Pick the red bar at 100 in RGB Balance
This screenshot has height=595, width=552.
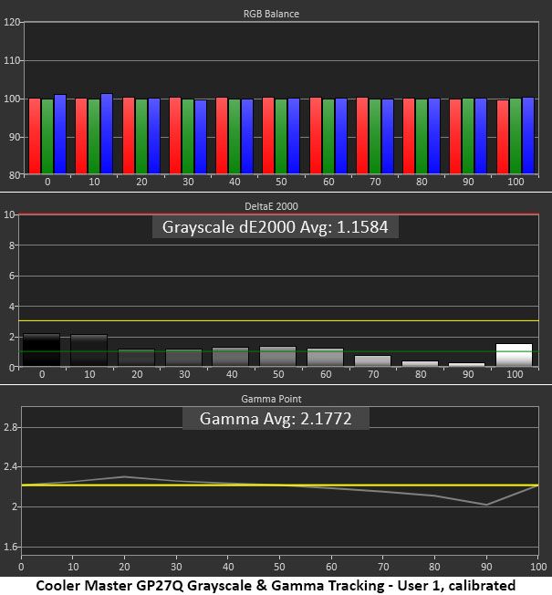pos(503,137)
